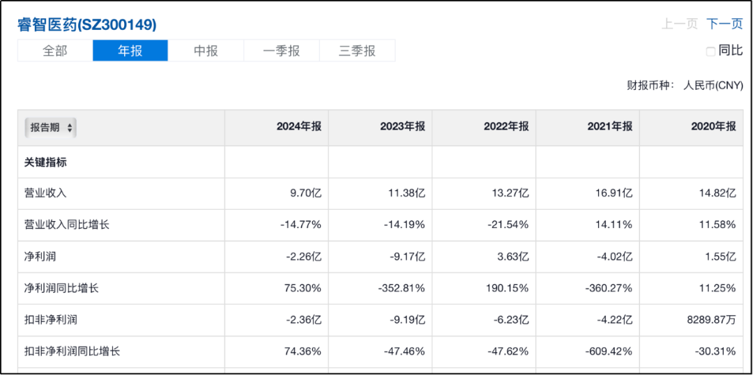Screen dimensions: 753x375
Task: Click the 睿智医药(SZ300149) stock title
Action: pyautogui.click(x=87, y=24)
